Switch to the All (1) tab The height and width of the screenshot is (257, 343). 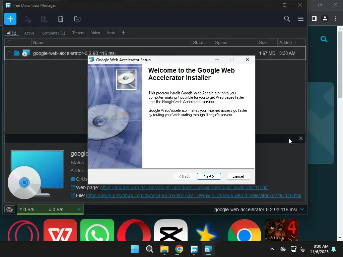pyautogui.click(x=11, y=33)
